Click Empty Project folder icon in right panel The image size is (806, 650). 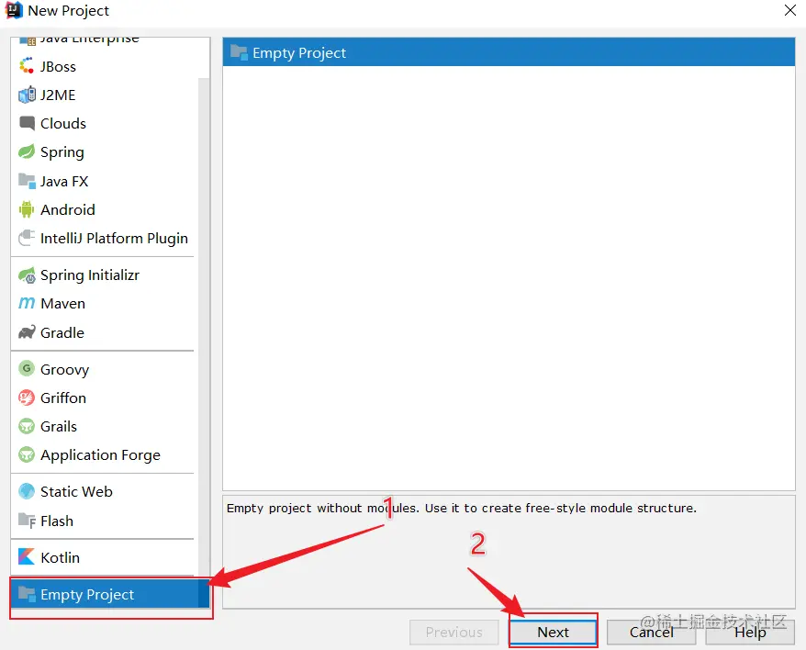(239, 52)
